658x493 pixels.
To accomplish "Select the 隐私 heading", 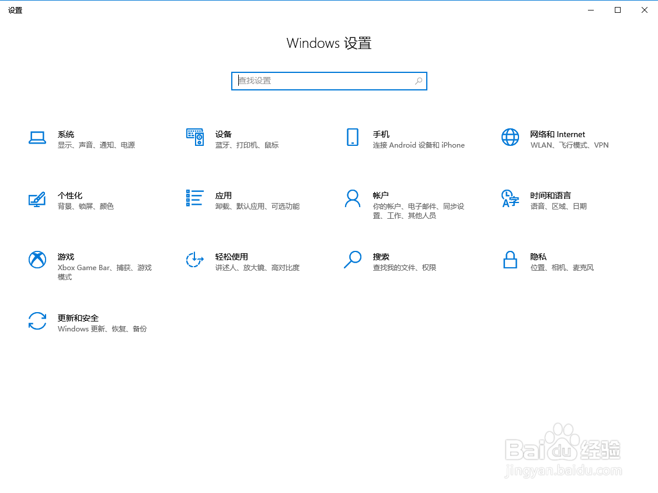I will (x=538, y=257).
